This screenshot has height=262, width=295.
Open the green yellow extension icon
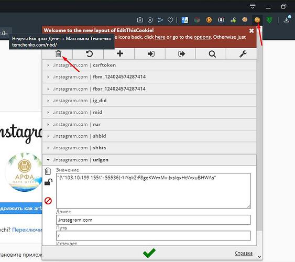[233, 20]
